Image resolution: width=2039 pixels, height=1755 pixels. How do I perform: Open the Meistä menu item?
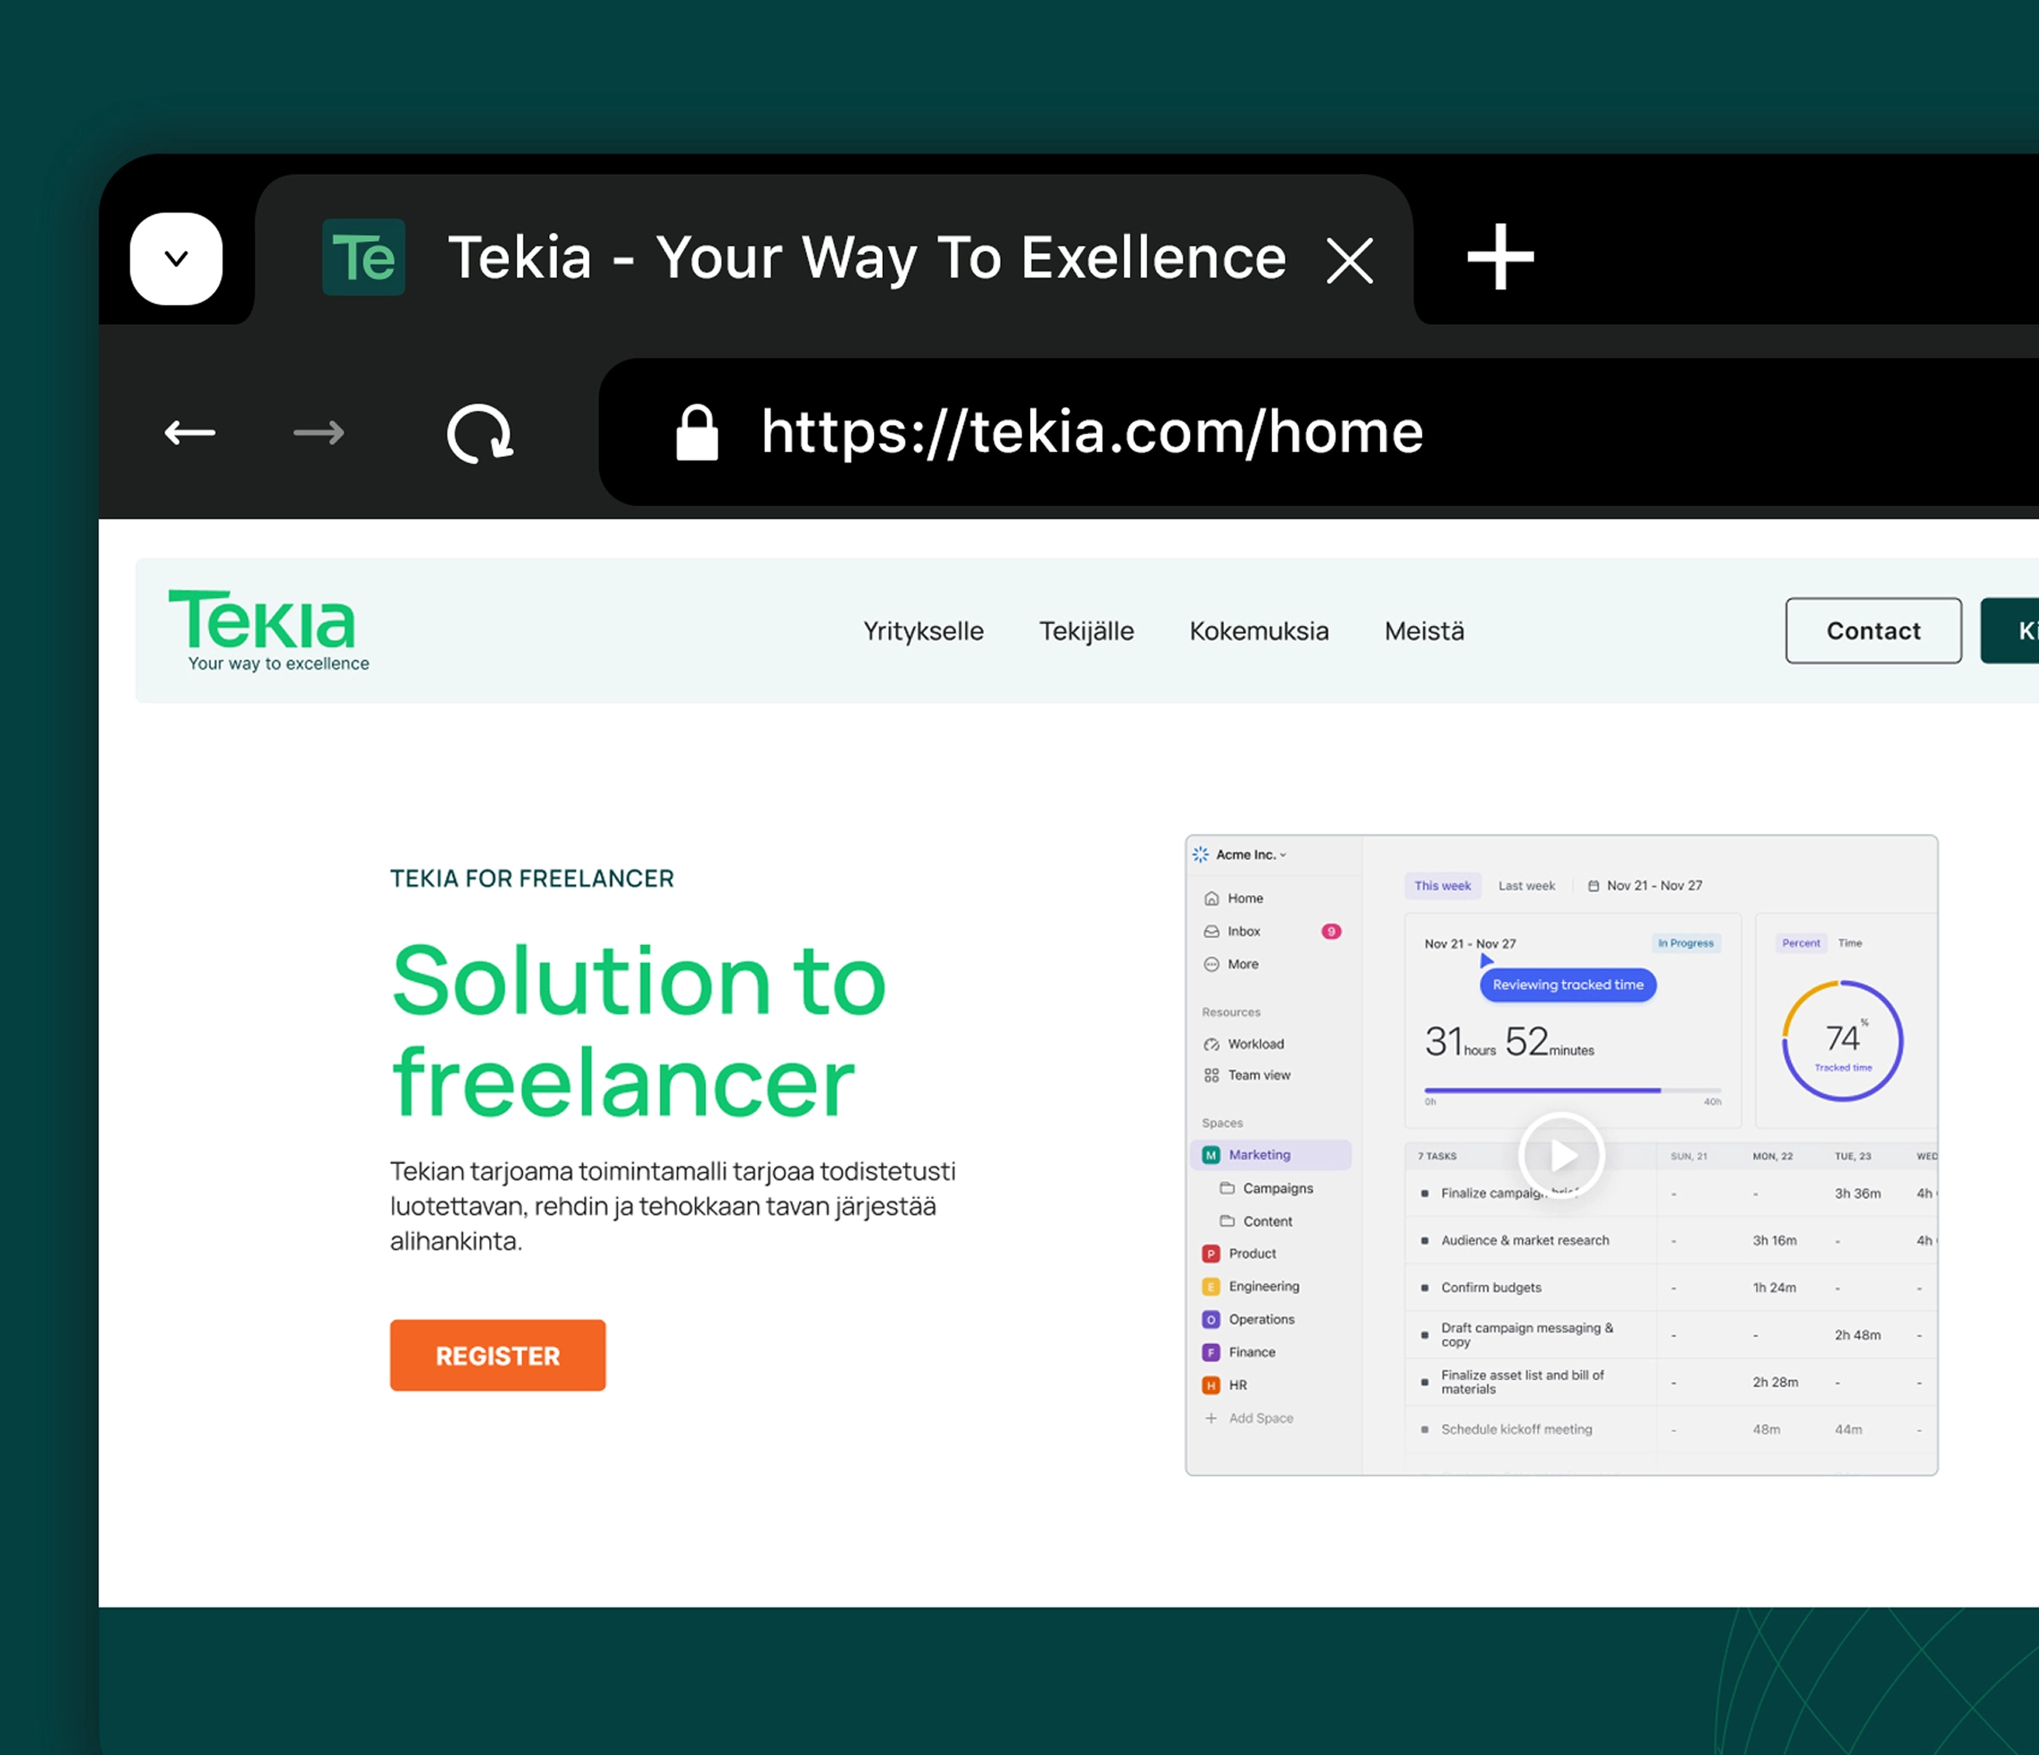(x=1424, y=630)
